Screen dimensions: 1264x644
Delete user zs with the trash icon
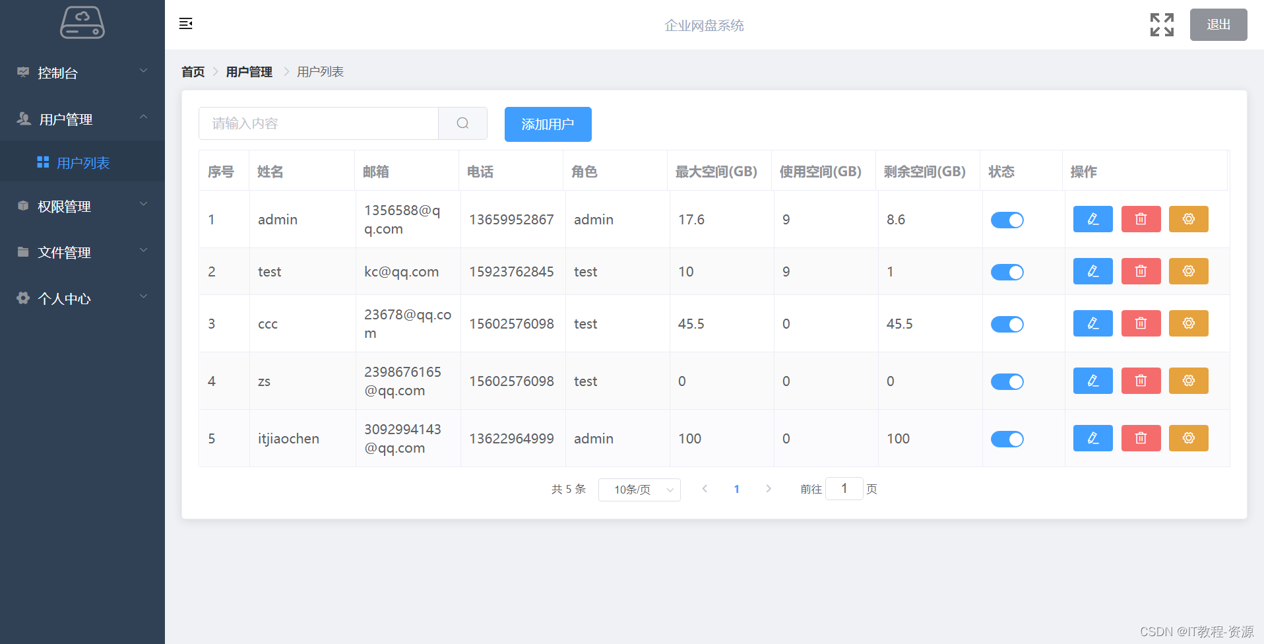point(1141,381)
